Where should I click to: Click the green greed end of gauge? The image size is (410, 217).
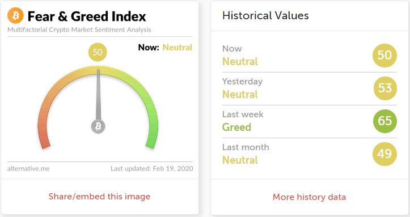point(151,142)
